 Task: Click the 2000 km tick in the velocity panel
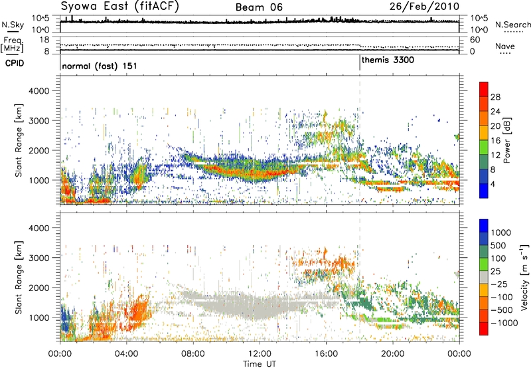click(38, 288)
